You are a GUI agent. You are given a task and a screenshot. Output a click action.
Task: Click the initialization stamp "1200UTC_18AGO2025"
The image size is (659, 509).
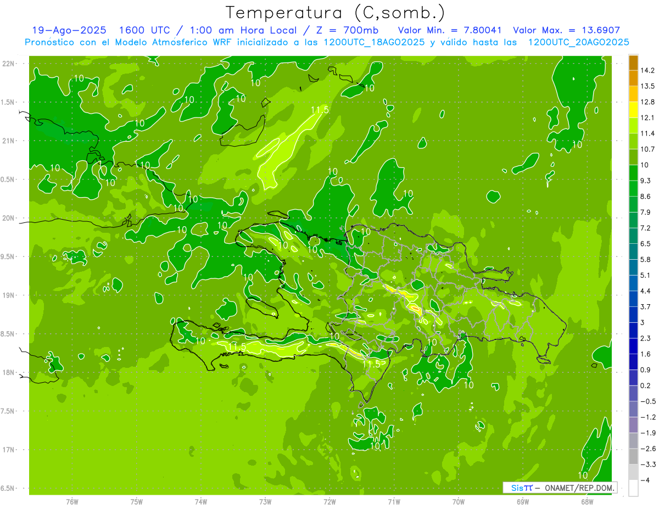[373, 42]
